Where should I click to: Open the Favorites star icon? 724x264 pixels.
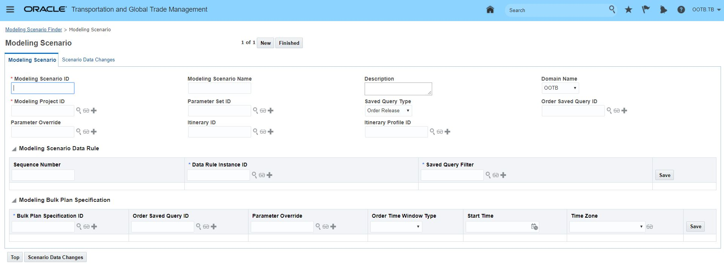click(628, 10)
